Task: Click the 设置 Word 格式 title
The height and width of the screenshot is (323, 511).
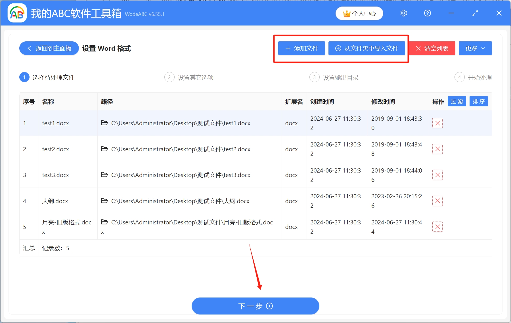Action: click(x=106, y=48)
